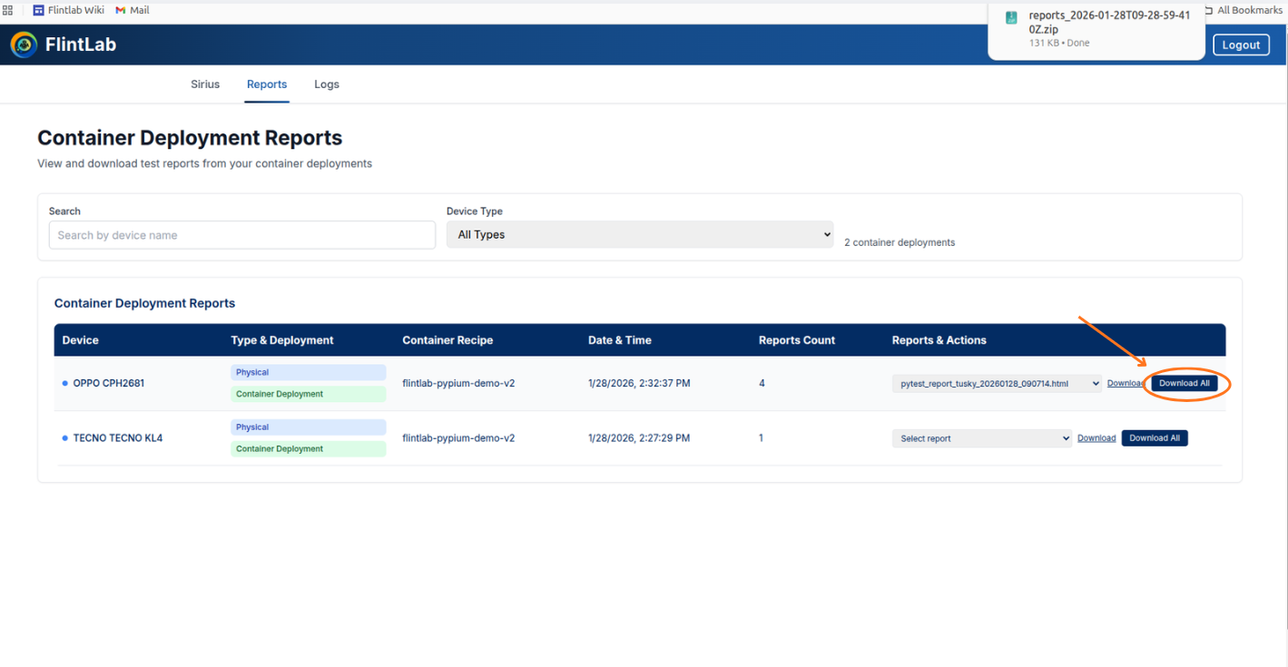Click the Logout button
Viewport: 1288px width, 667px height.
[x=1241, y=44]
